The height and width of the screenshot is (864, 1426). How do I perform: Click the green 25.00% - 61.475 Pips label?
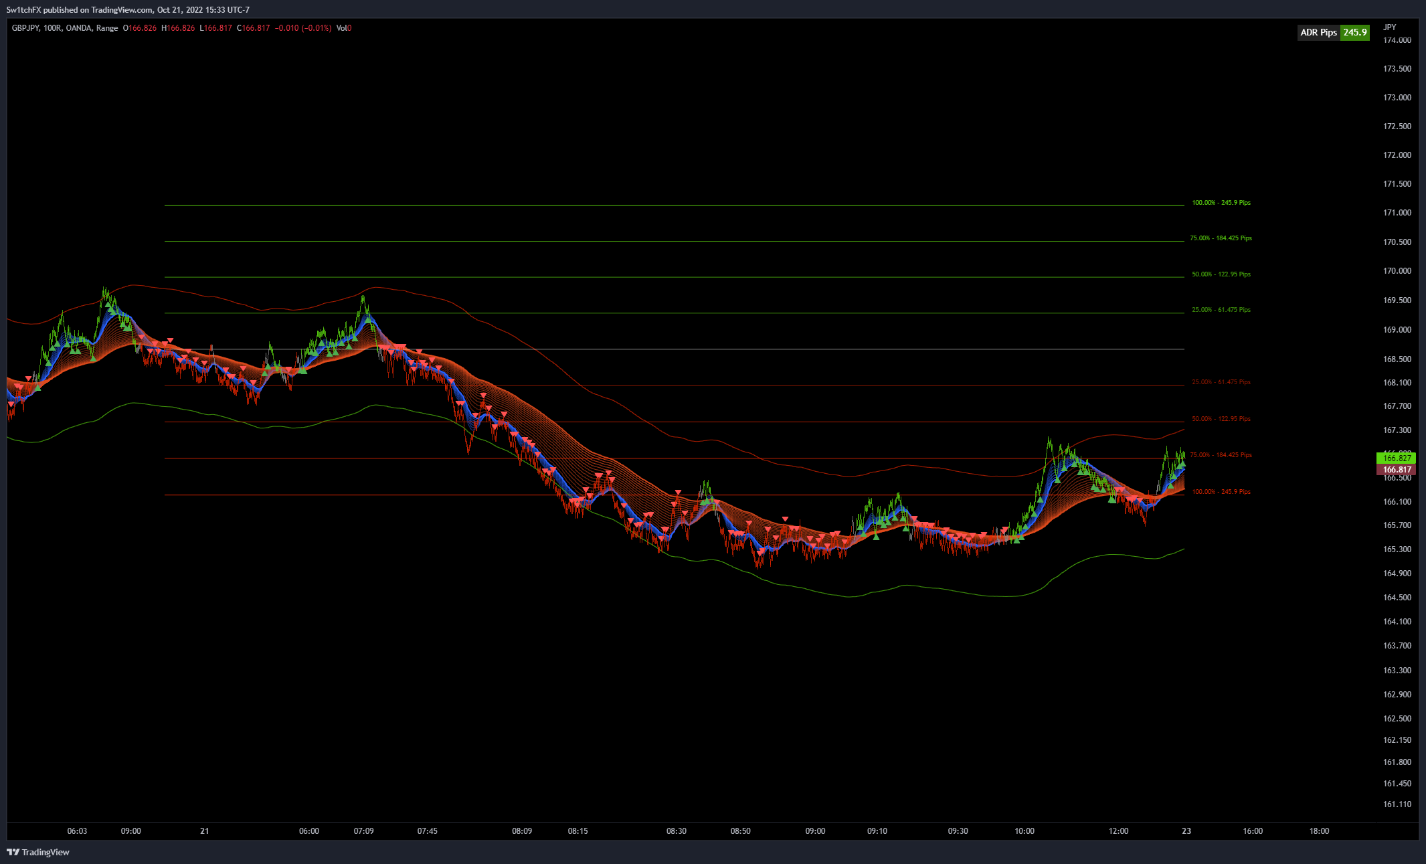click(x=1221, y=310)
